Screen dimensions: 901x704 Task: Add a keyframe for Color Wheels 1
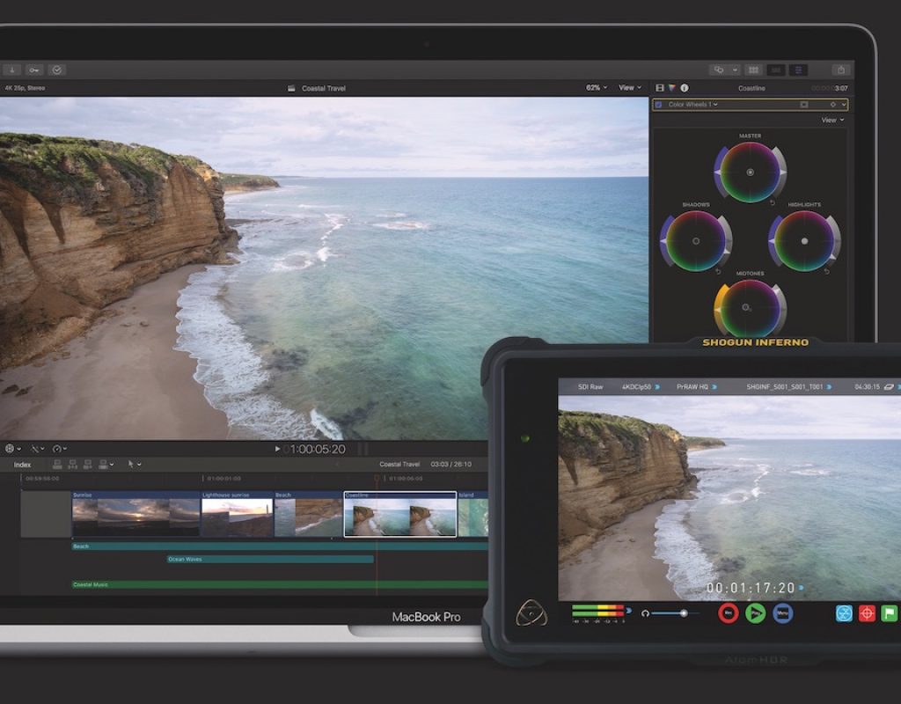point(832,105)
